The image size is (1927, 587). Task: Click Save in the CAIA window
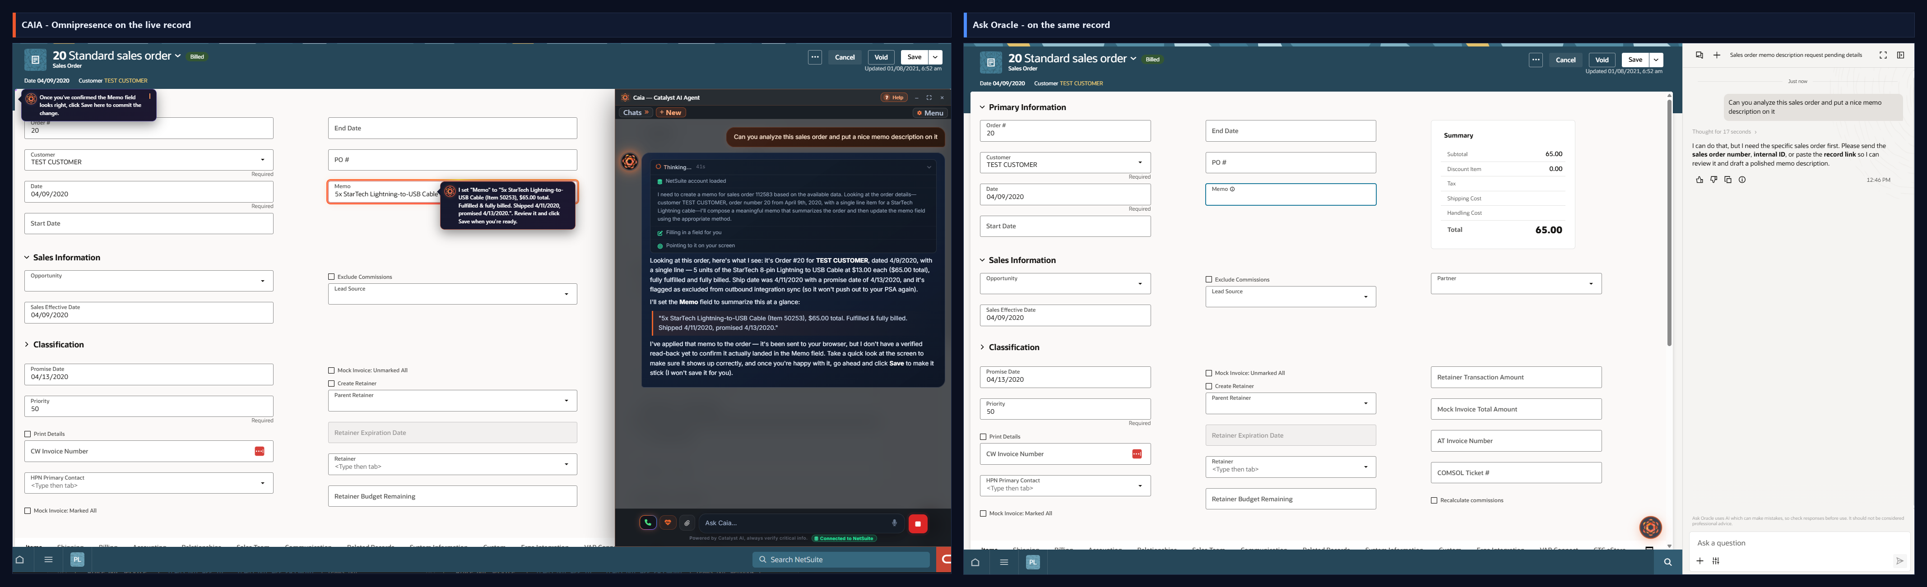point(914,57)
